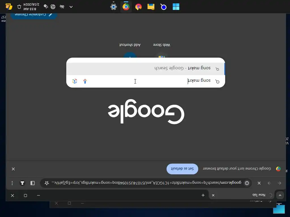The height and width of the screenshot is (217, 290).
Task: Close the New Tab tab
Action: (213, 195)
